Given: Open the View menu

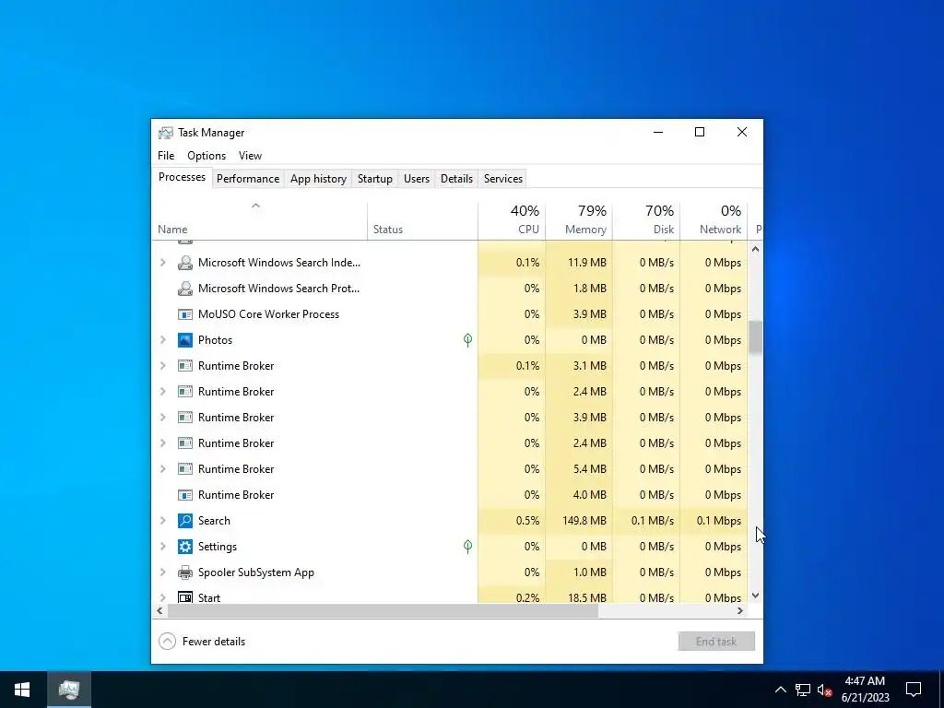Looking at the screenshot, I should point(250,156).
